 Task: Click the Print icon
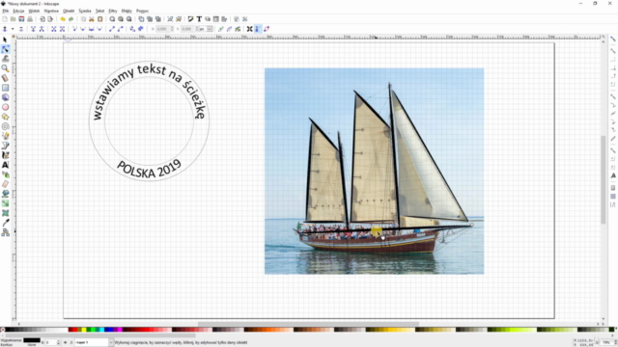click(x=30, y=19)
